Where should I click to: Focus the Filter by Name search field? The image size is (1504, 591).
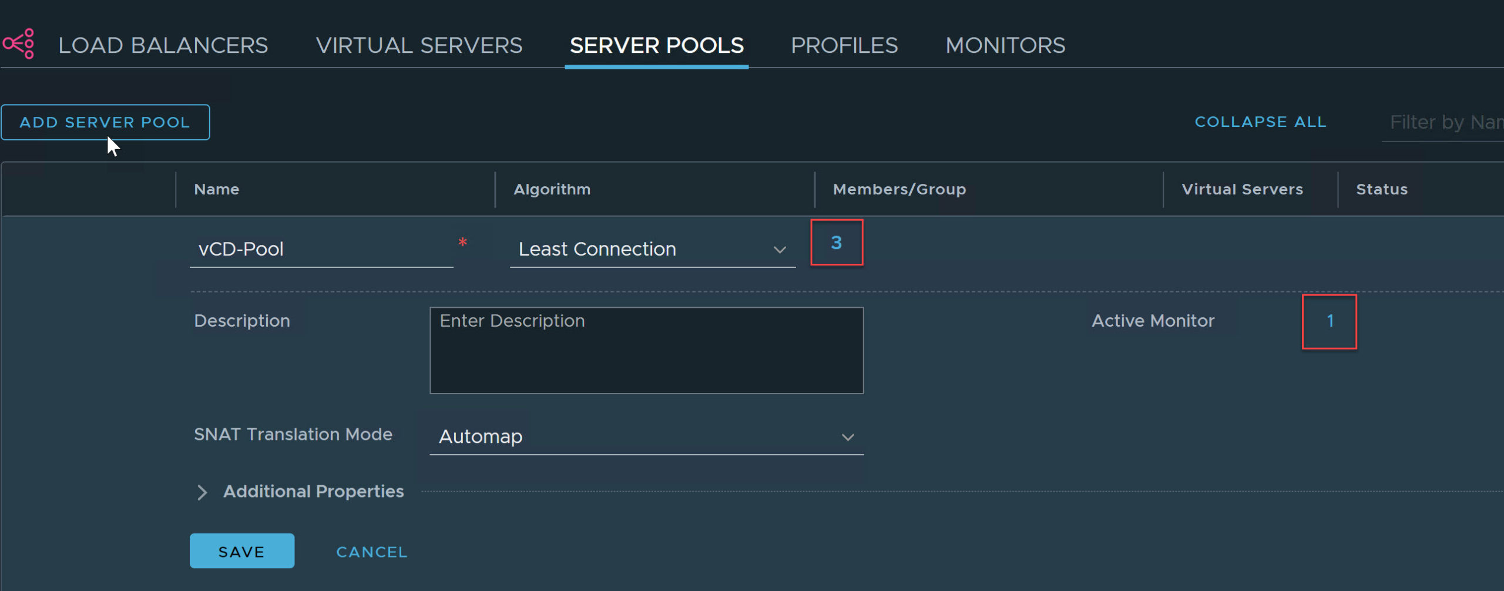[x=1444, y=122]
